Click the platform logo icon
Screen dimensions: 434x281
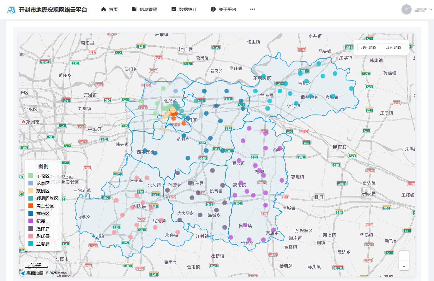point(11,10)
